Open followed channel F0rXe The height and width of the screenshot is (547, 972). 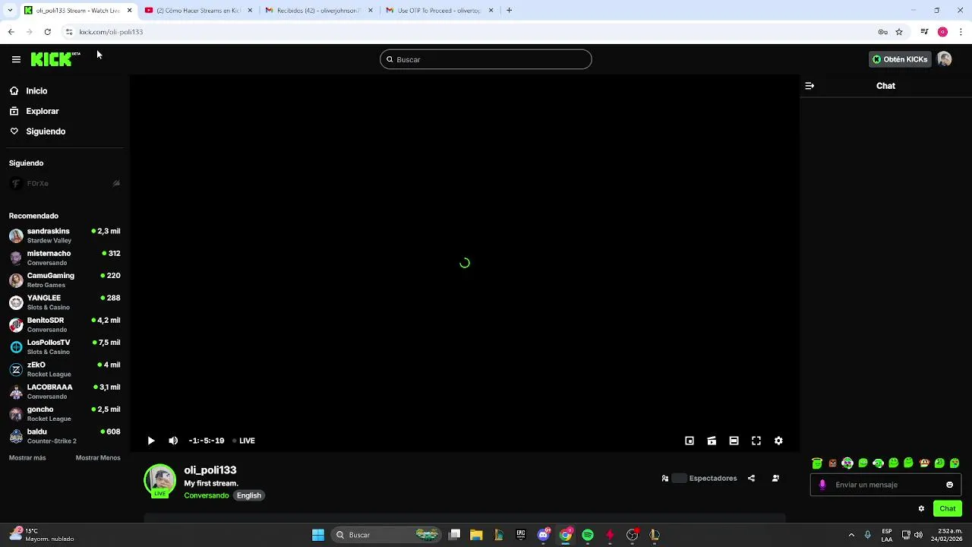pos(65,184)
